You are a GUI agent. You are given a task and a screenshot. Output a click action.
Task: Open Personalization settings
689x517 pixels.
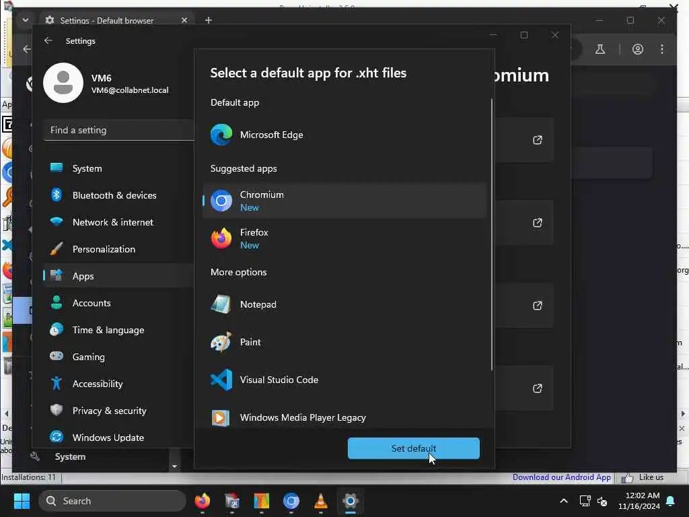[118, 249]
